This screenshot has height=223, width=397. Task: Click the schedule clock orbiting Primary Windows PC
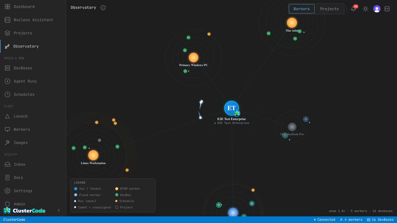point(209,34)
